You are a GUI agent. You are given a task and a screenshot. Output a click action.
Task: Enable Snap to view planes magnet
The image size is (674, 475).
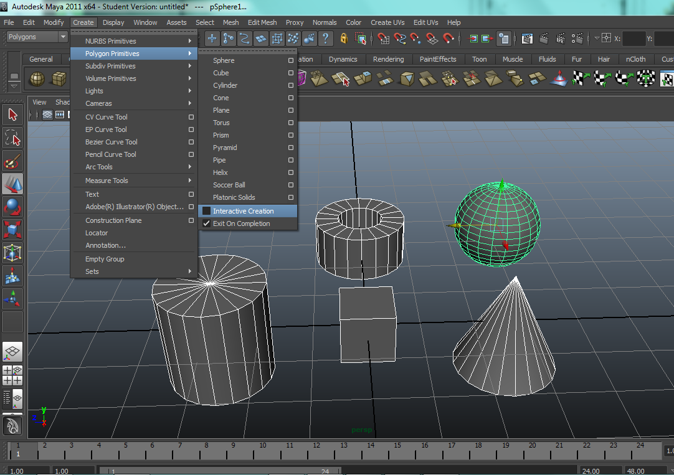(432, 39)
